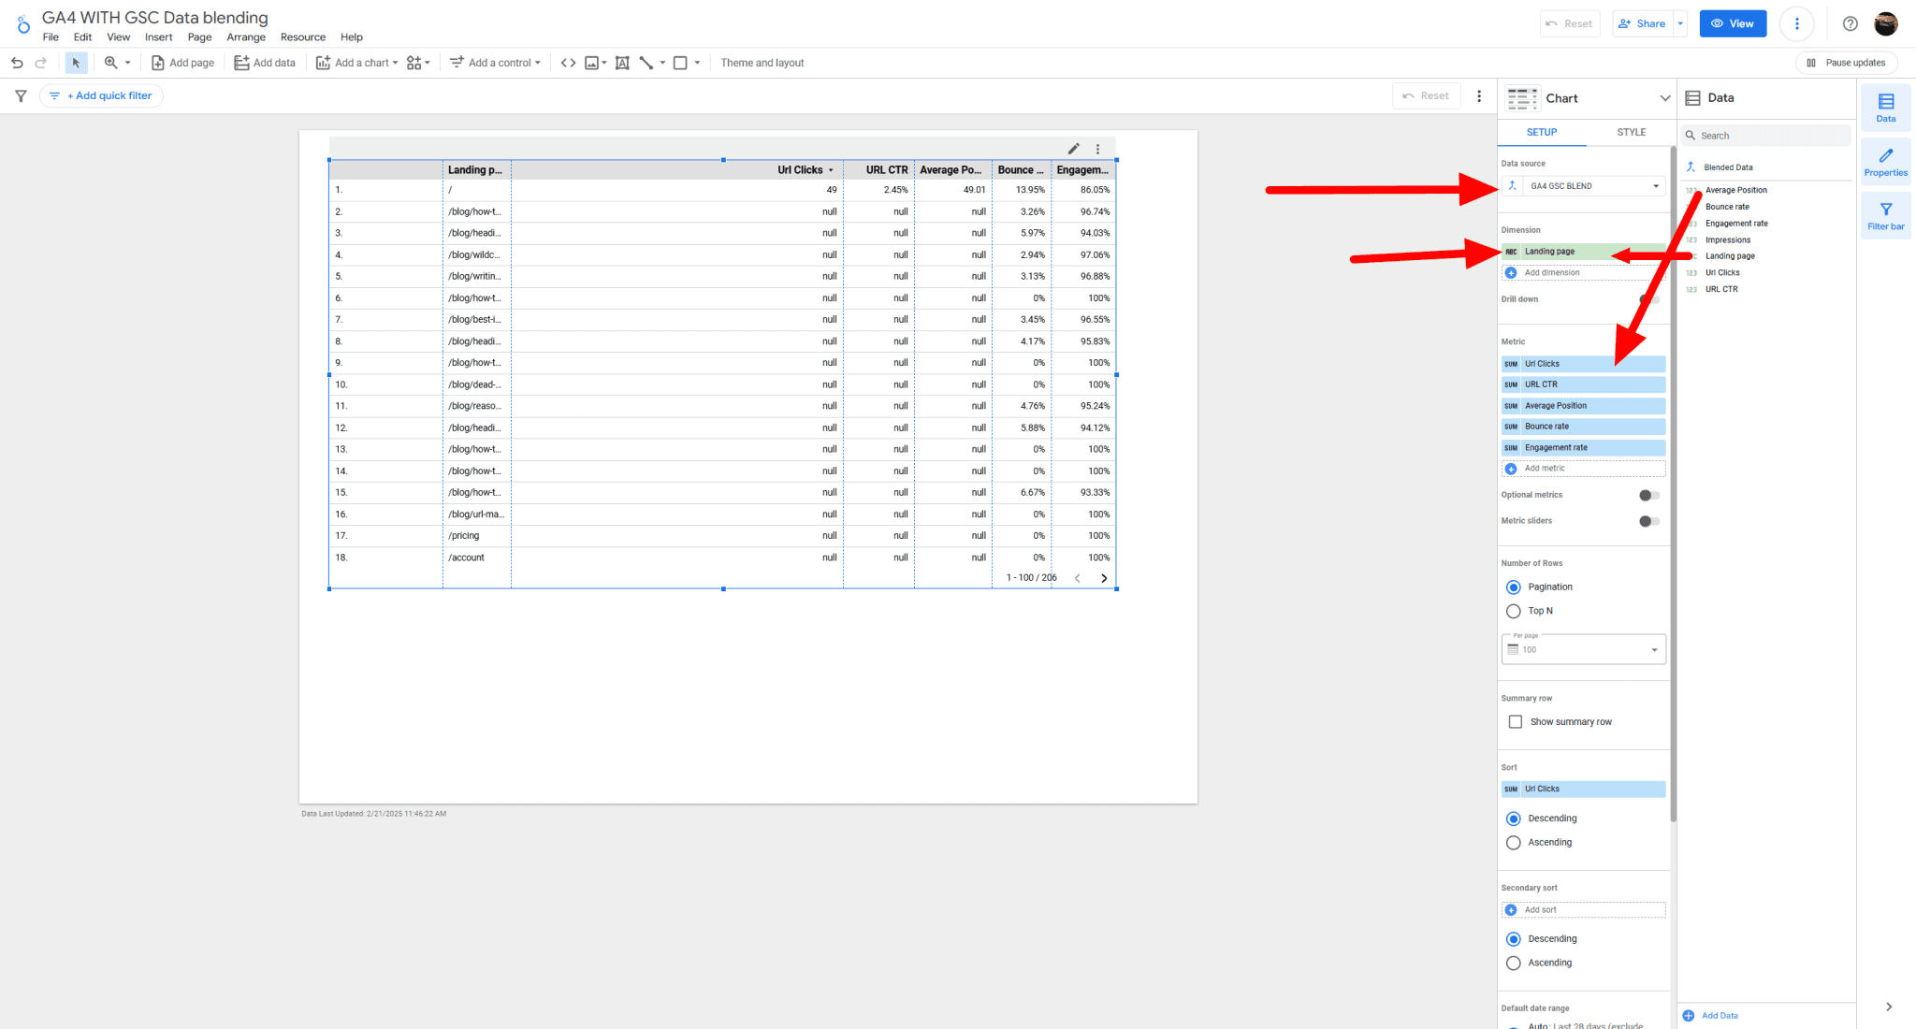
Task: Open the zoom tool in the toolbar
Action: [x=111, y=63]
